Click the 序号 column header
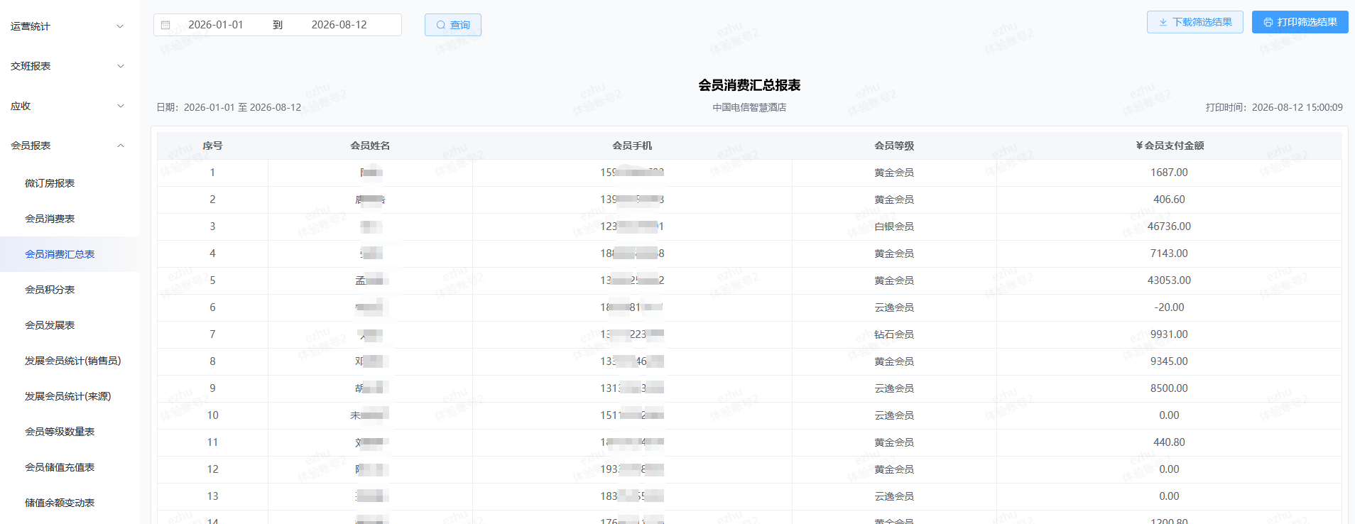The width and height of the screenshot is (1355, 524). coord(212,146)
